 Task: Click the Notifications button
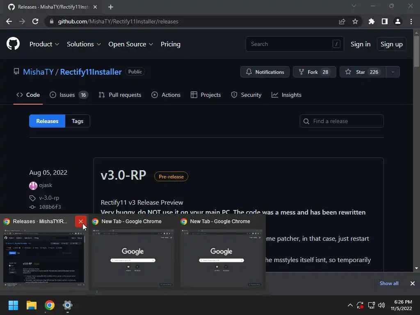click(265, 72)
